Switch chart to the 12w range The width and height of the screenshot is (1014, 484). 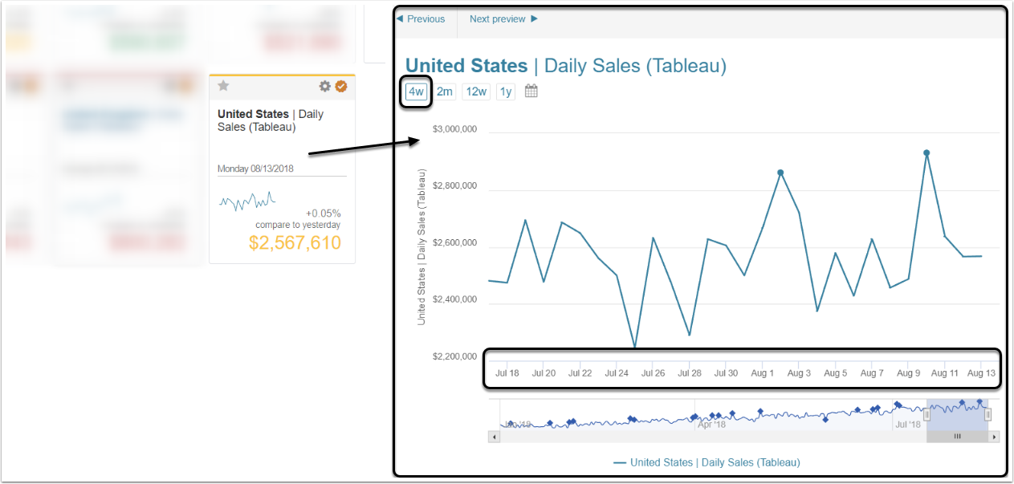coord(476,92)
